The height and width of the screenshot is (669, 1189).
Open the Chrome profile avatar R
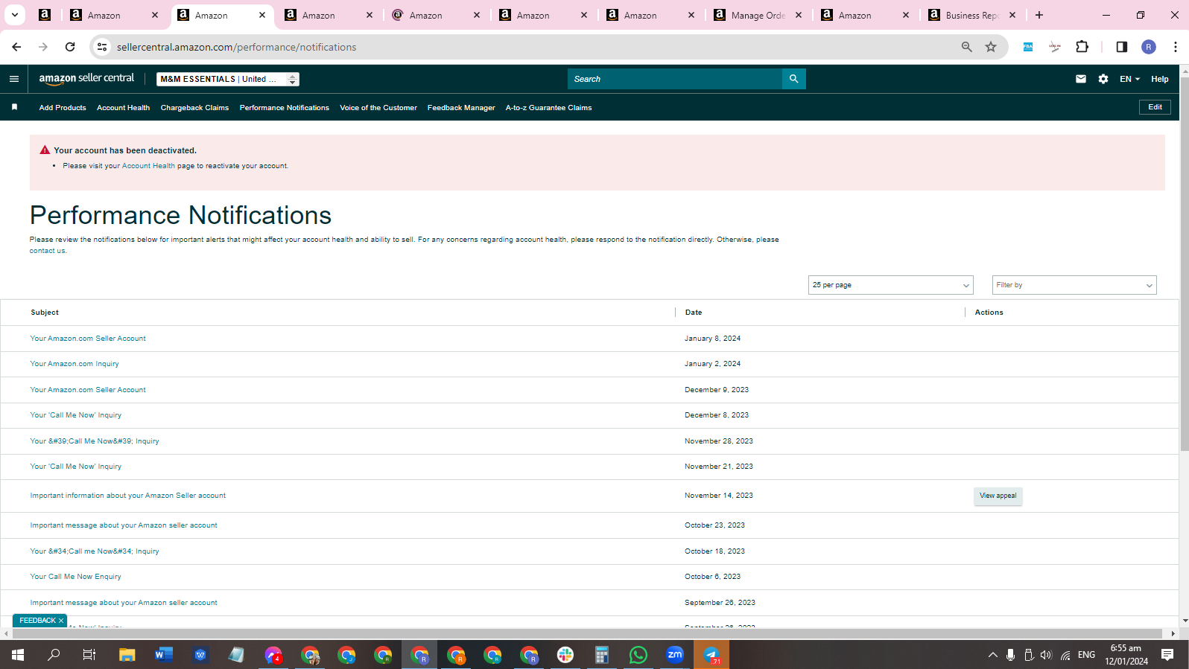point(1149,47)
